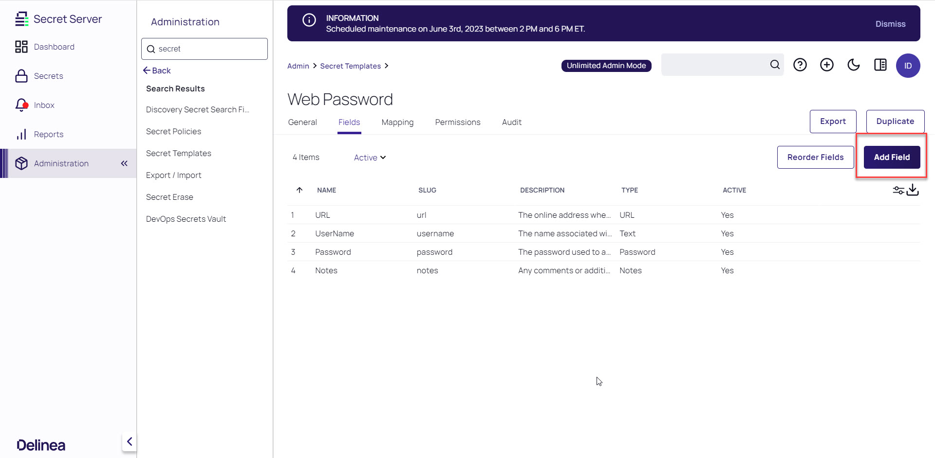
Task: Go back using the Back arrow link
Action: pyautogui.click(x=157, y=70)
